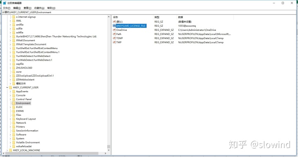298x157 pixels.
Task: Click the tree pane horizontal scrollbar thumb
Action: [x=52, y=153]
